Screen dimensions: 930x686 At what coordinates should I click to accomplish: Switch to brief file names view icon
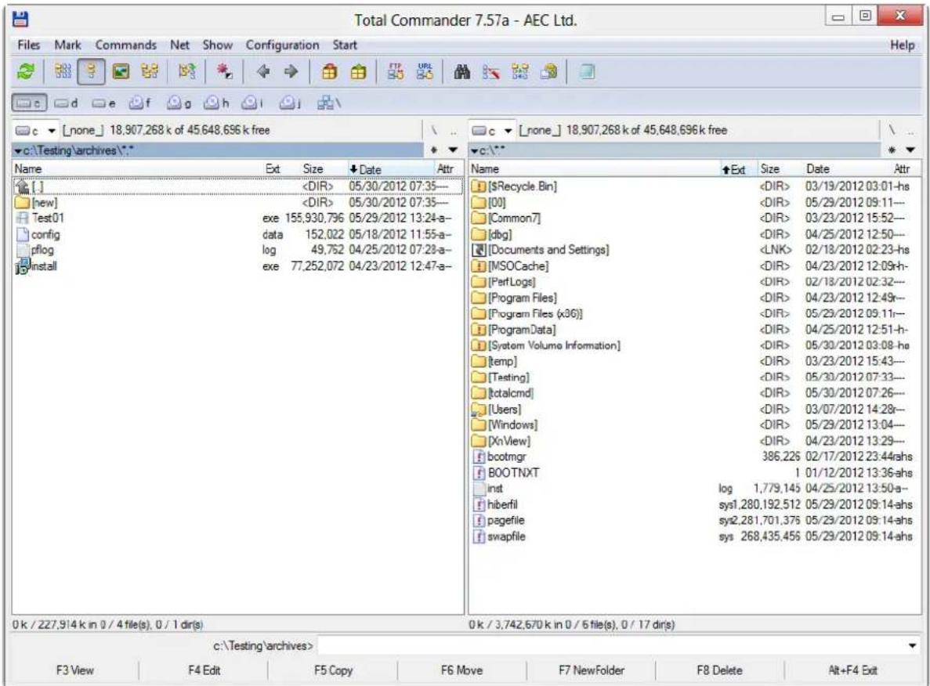(x=62, y=72)
